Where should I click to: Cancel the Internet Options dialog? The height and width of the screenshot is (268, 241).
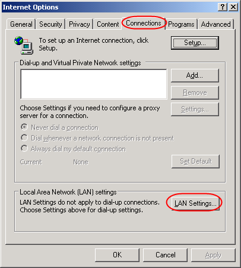(165, 255)
